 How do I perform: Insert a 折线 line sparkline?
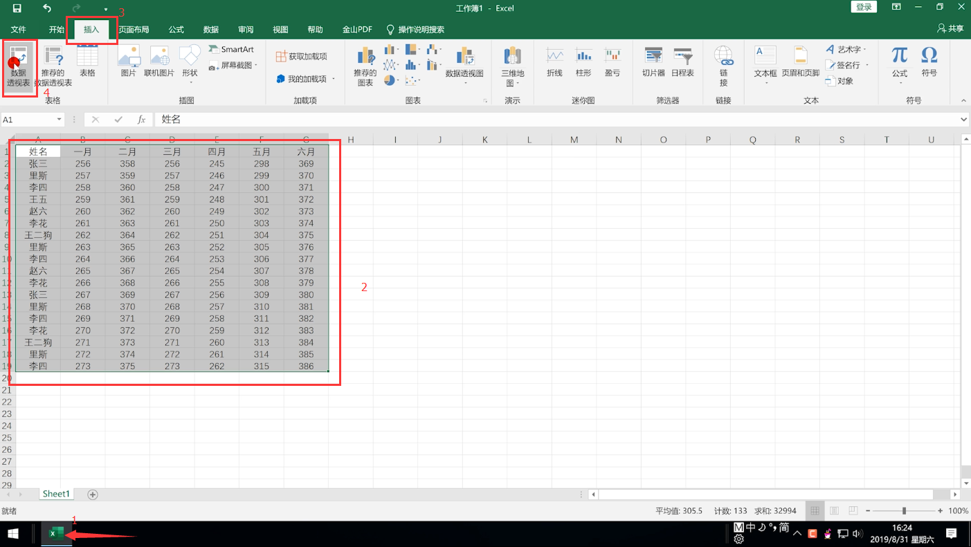[x=554, y=62]
